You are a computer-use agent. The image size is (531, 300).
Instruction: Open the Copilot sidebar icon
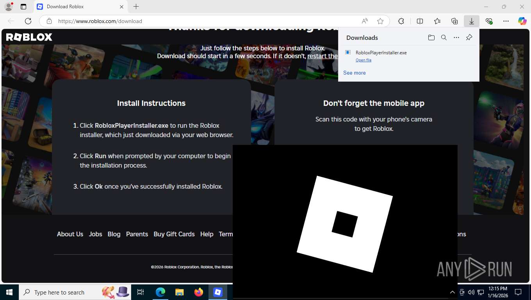pos(522,21)
